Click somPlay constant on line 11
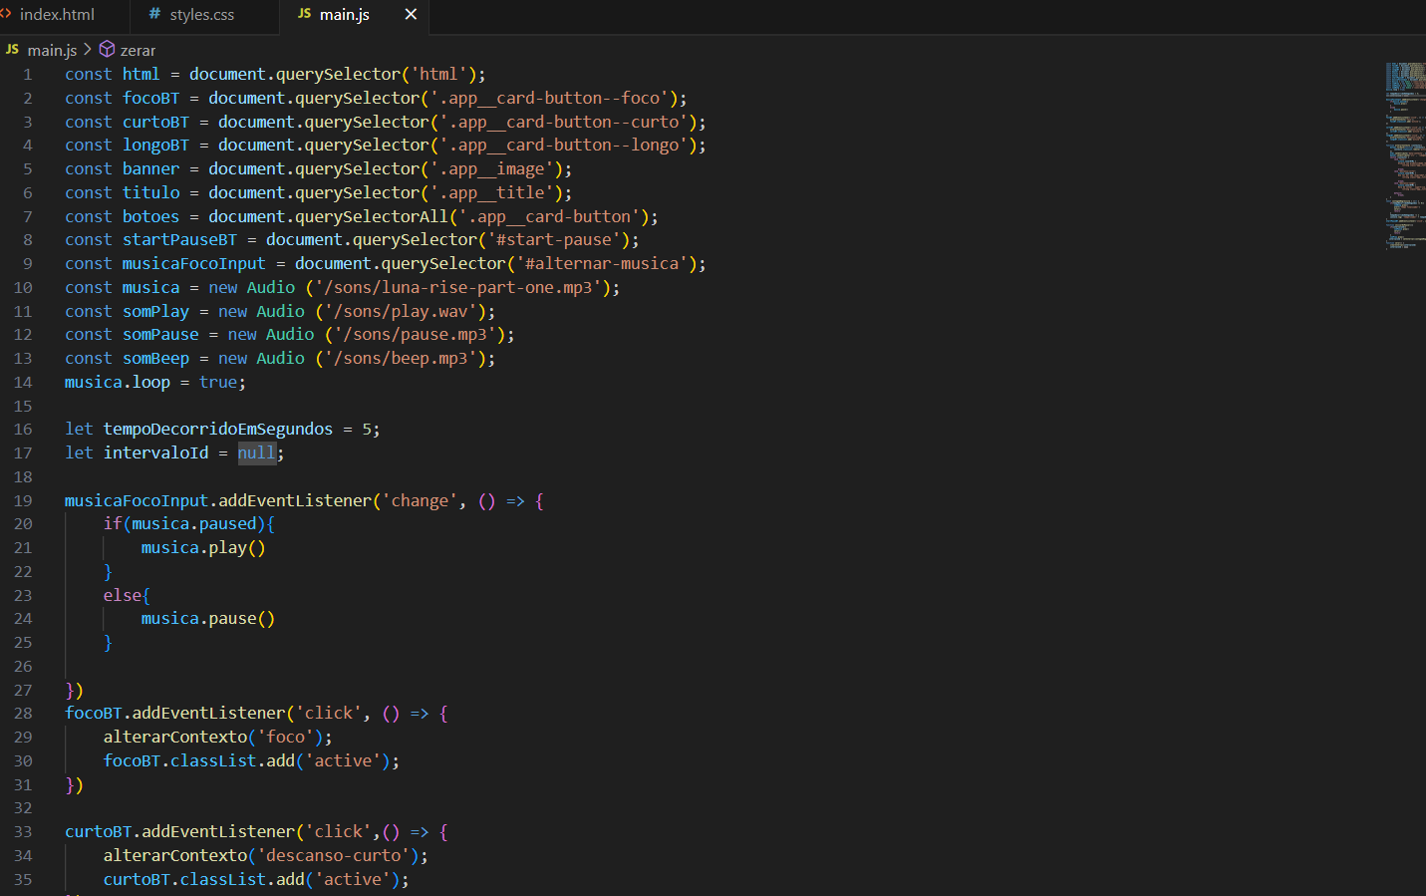 point(155,311)
